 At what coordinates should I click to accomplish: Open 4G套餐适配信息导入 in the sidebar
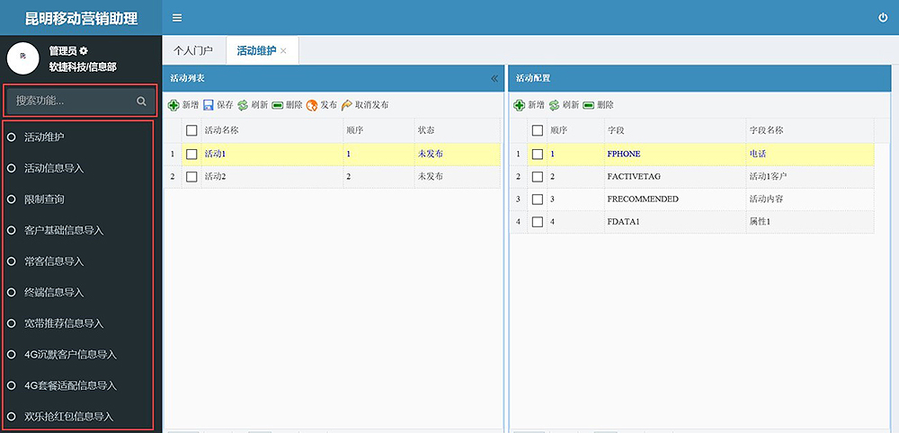[70, 385]
